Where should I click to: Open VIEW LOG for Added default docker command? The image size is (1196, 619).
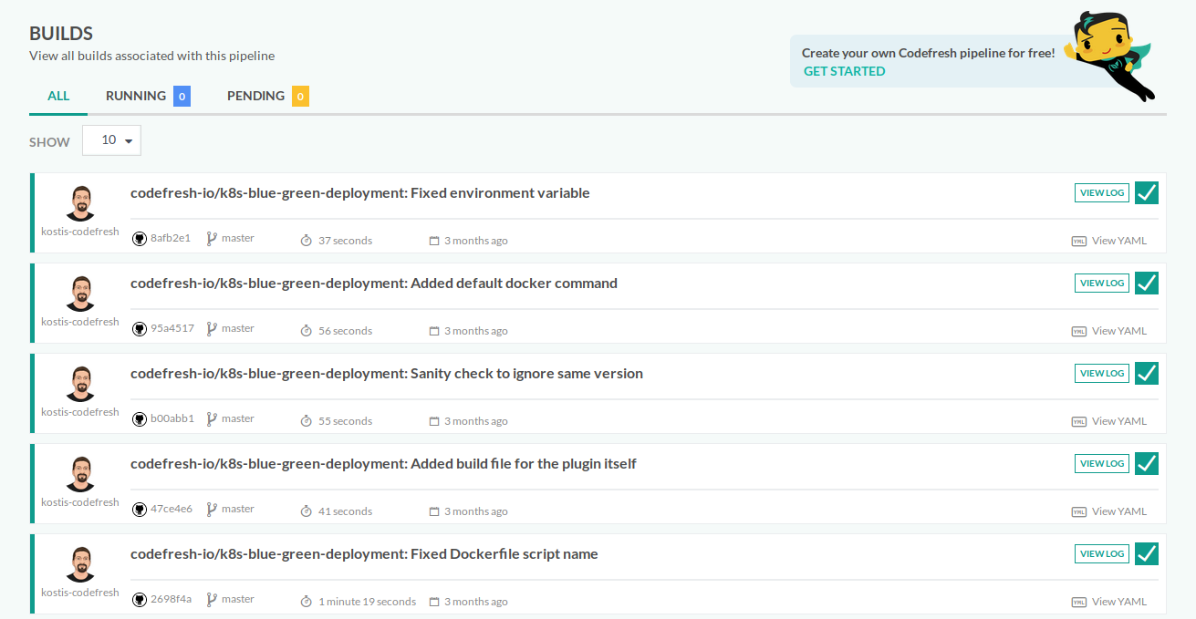click(x=1102, y=284)
